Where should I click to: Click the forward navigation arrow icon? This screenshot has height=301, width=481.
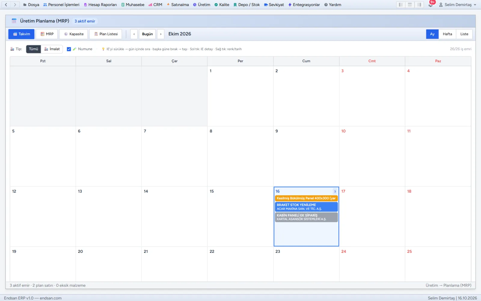tap(15, 5)
